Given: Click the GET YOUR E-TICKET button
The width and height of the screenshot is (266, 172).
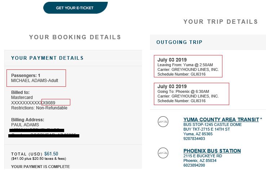Looking at the screenshot, I should click(75, 8).
